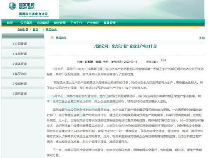
Task: Select 国网要闻 in the sidebar
Action: [x=20, y=94]
